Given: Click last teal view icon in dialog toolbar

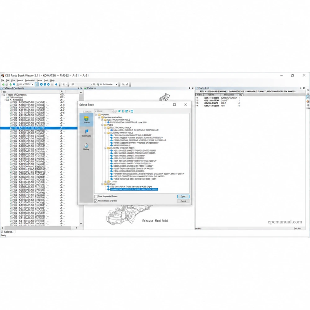Looking at the screenshot, I should pos(132,111).
